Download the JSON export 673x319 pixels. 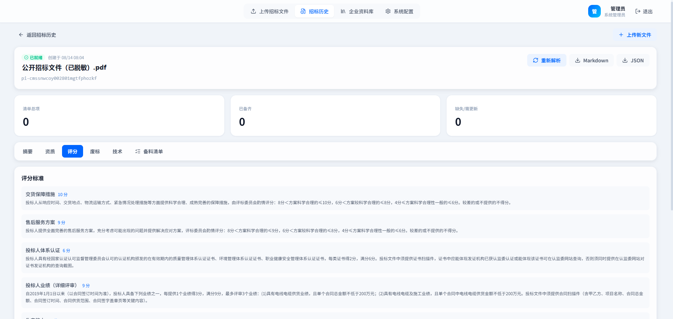tap(633, 61)
